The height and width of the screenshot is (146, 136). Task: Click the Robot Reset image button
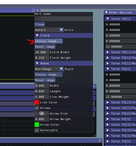point(45,80)
